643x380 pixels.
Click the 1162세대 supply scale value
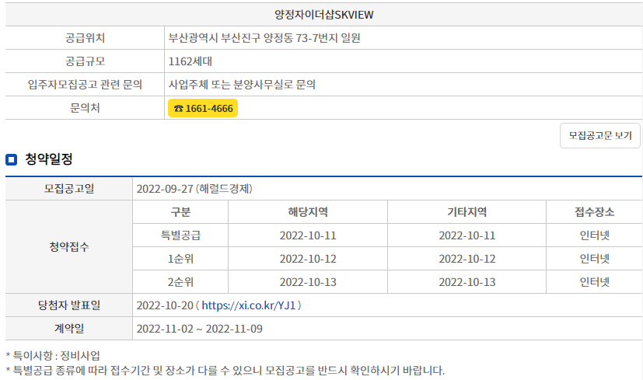click(190, 61)
